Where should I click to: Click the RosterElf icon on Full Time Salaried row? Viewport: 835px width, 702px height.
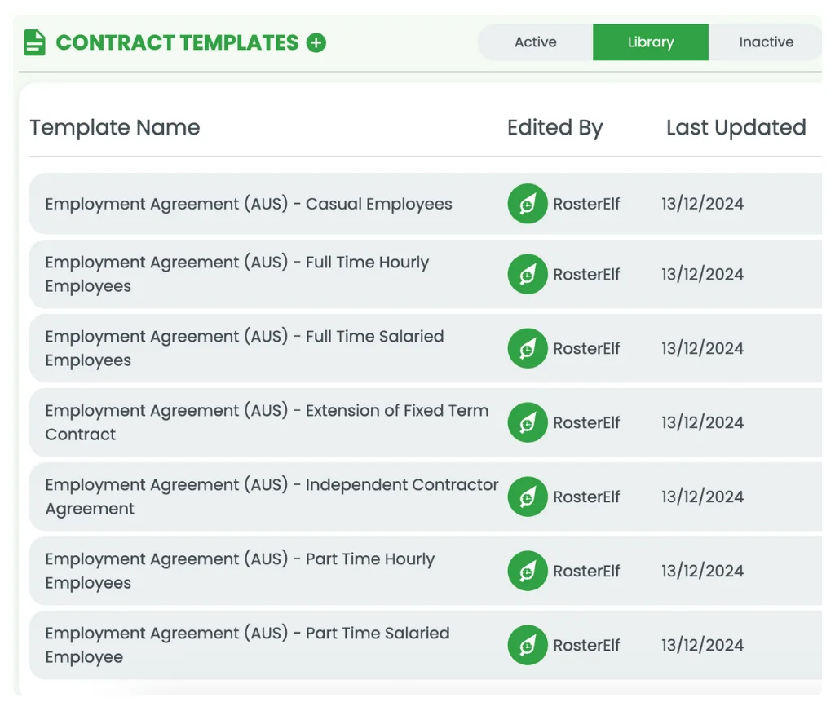tap(528, 348)
